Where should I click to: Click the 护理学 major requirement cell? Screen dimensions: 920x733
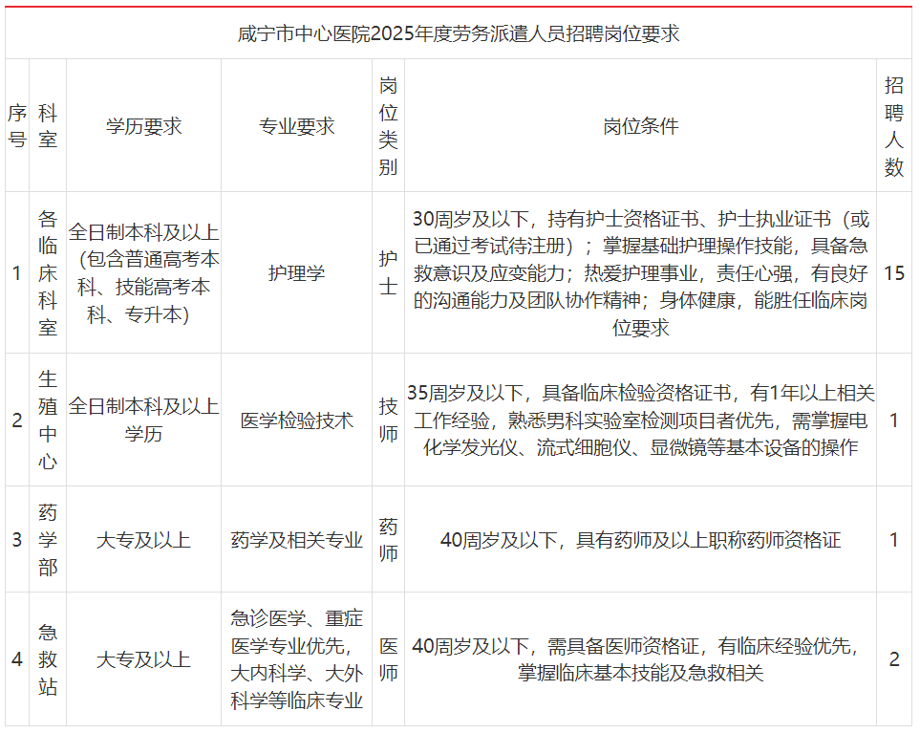tap(296, 273)
